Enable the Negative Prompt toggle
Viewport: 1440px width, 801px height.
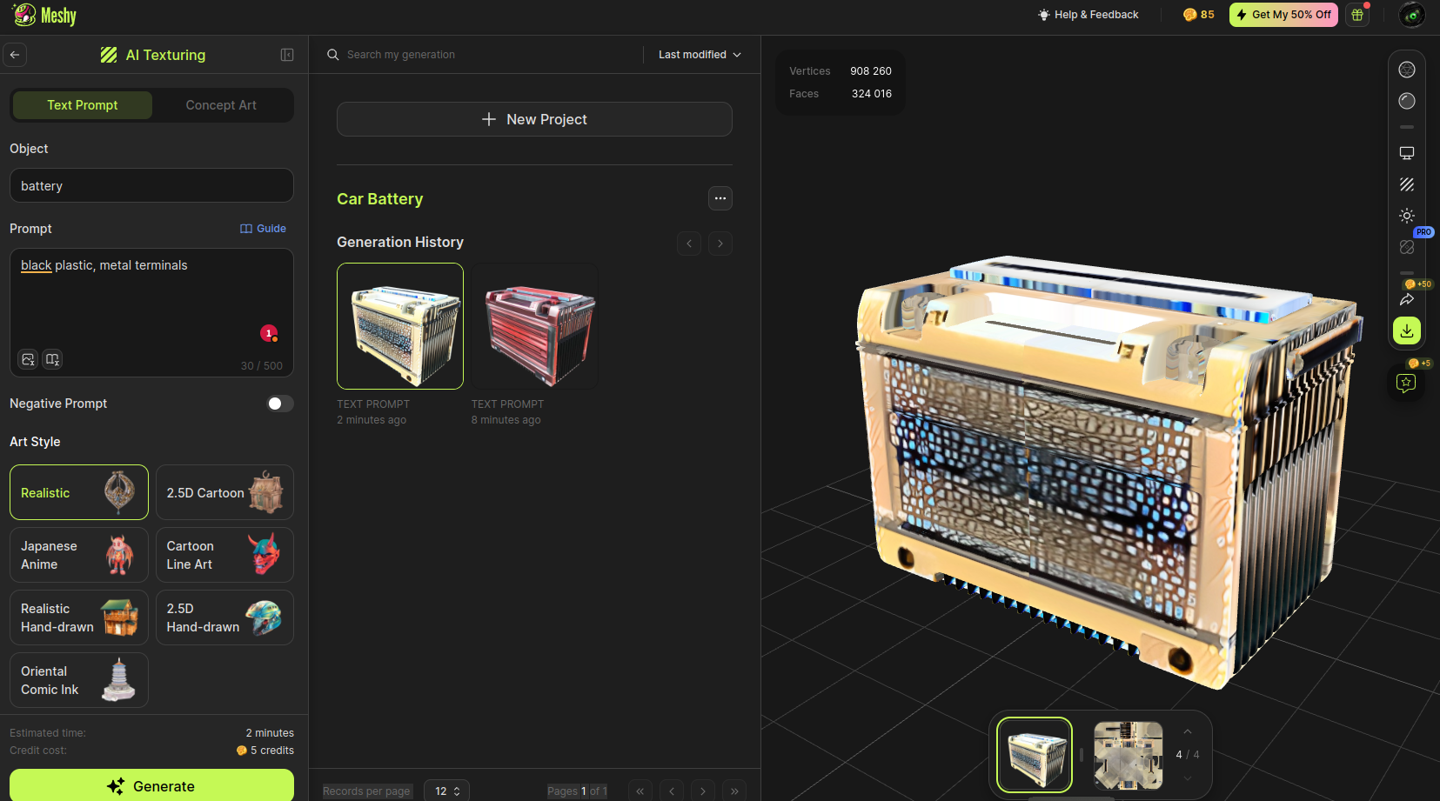pyautogui.click(x=279, y=404)
